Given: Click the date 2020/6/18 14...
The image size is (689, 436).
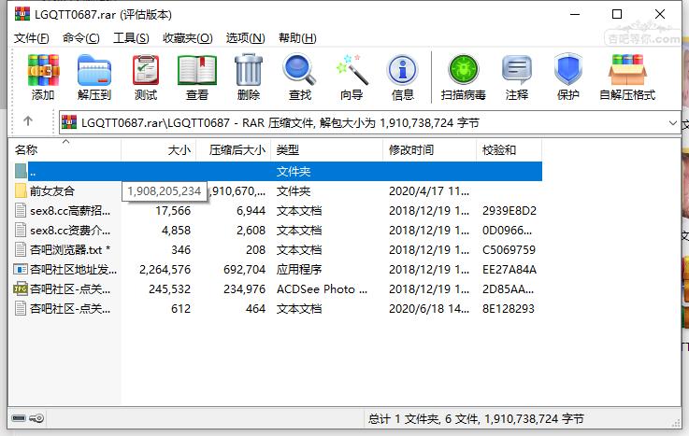Looking at the screenshot, I should [x=429, y=308].
